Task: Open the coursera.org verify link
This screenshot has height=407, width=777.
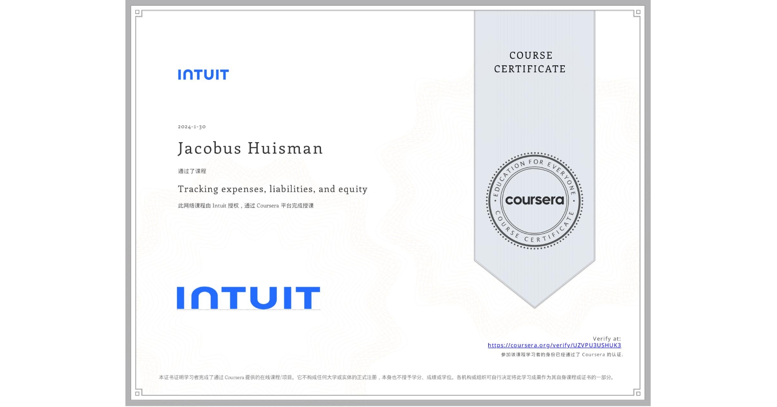Action: [554, 345]
